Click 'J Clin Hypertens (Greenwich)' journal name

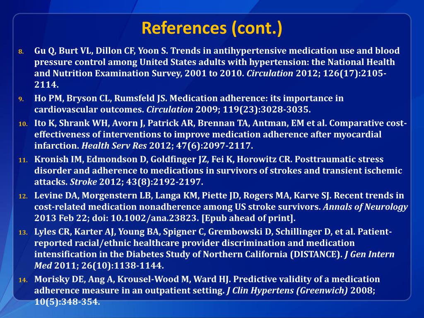287,291
